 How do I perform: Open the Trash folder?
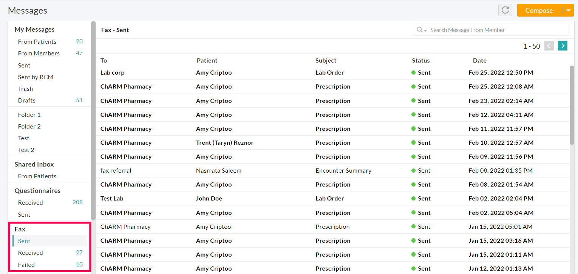click(25, 89)
